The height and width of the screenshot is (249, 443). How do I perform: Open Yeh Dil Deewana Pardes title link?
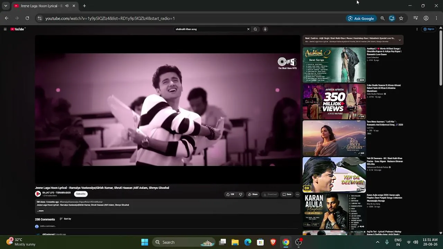[385, 161]
